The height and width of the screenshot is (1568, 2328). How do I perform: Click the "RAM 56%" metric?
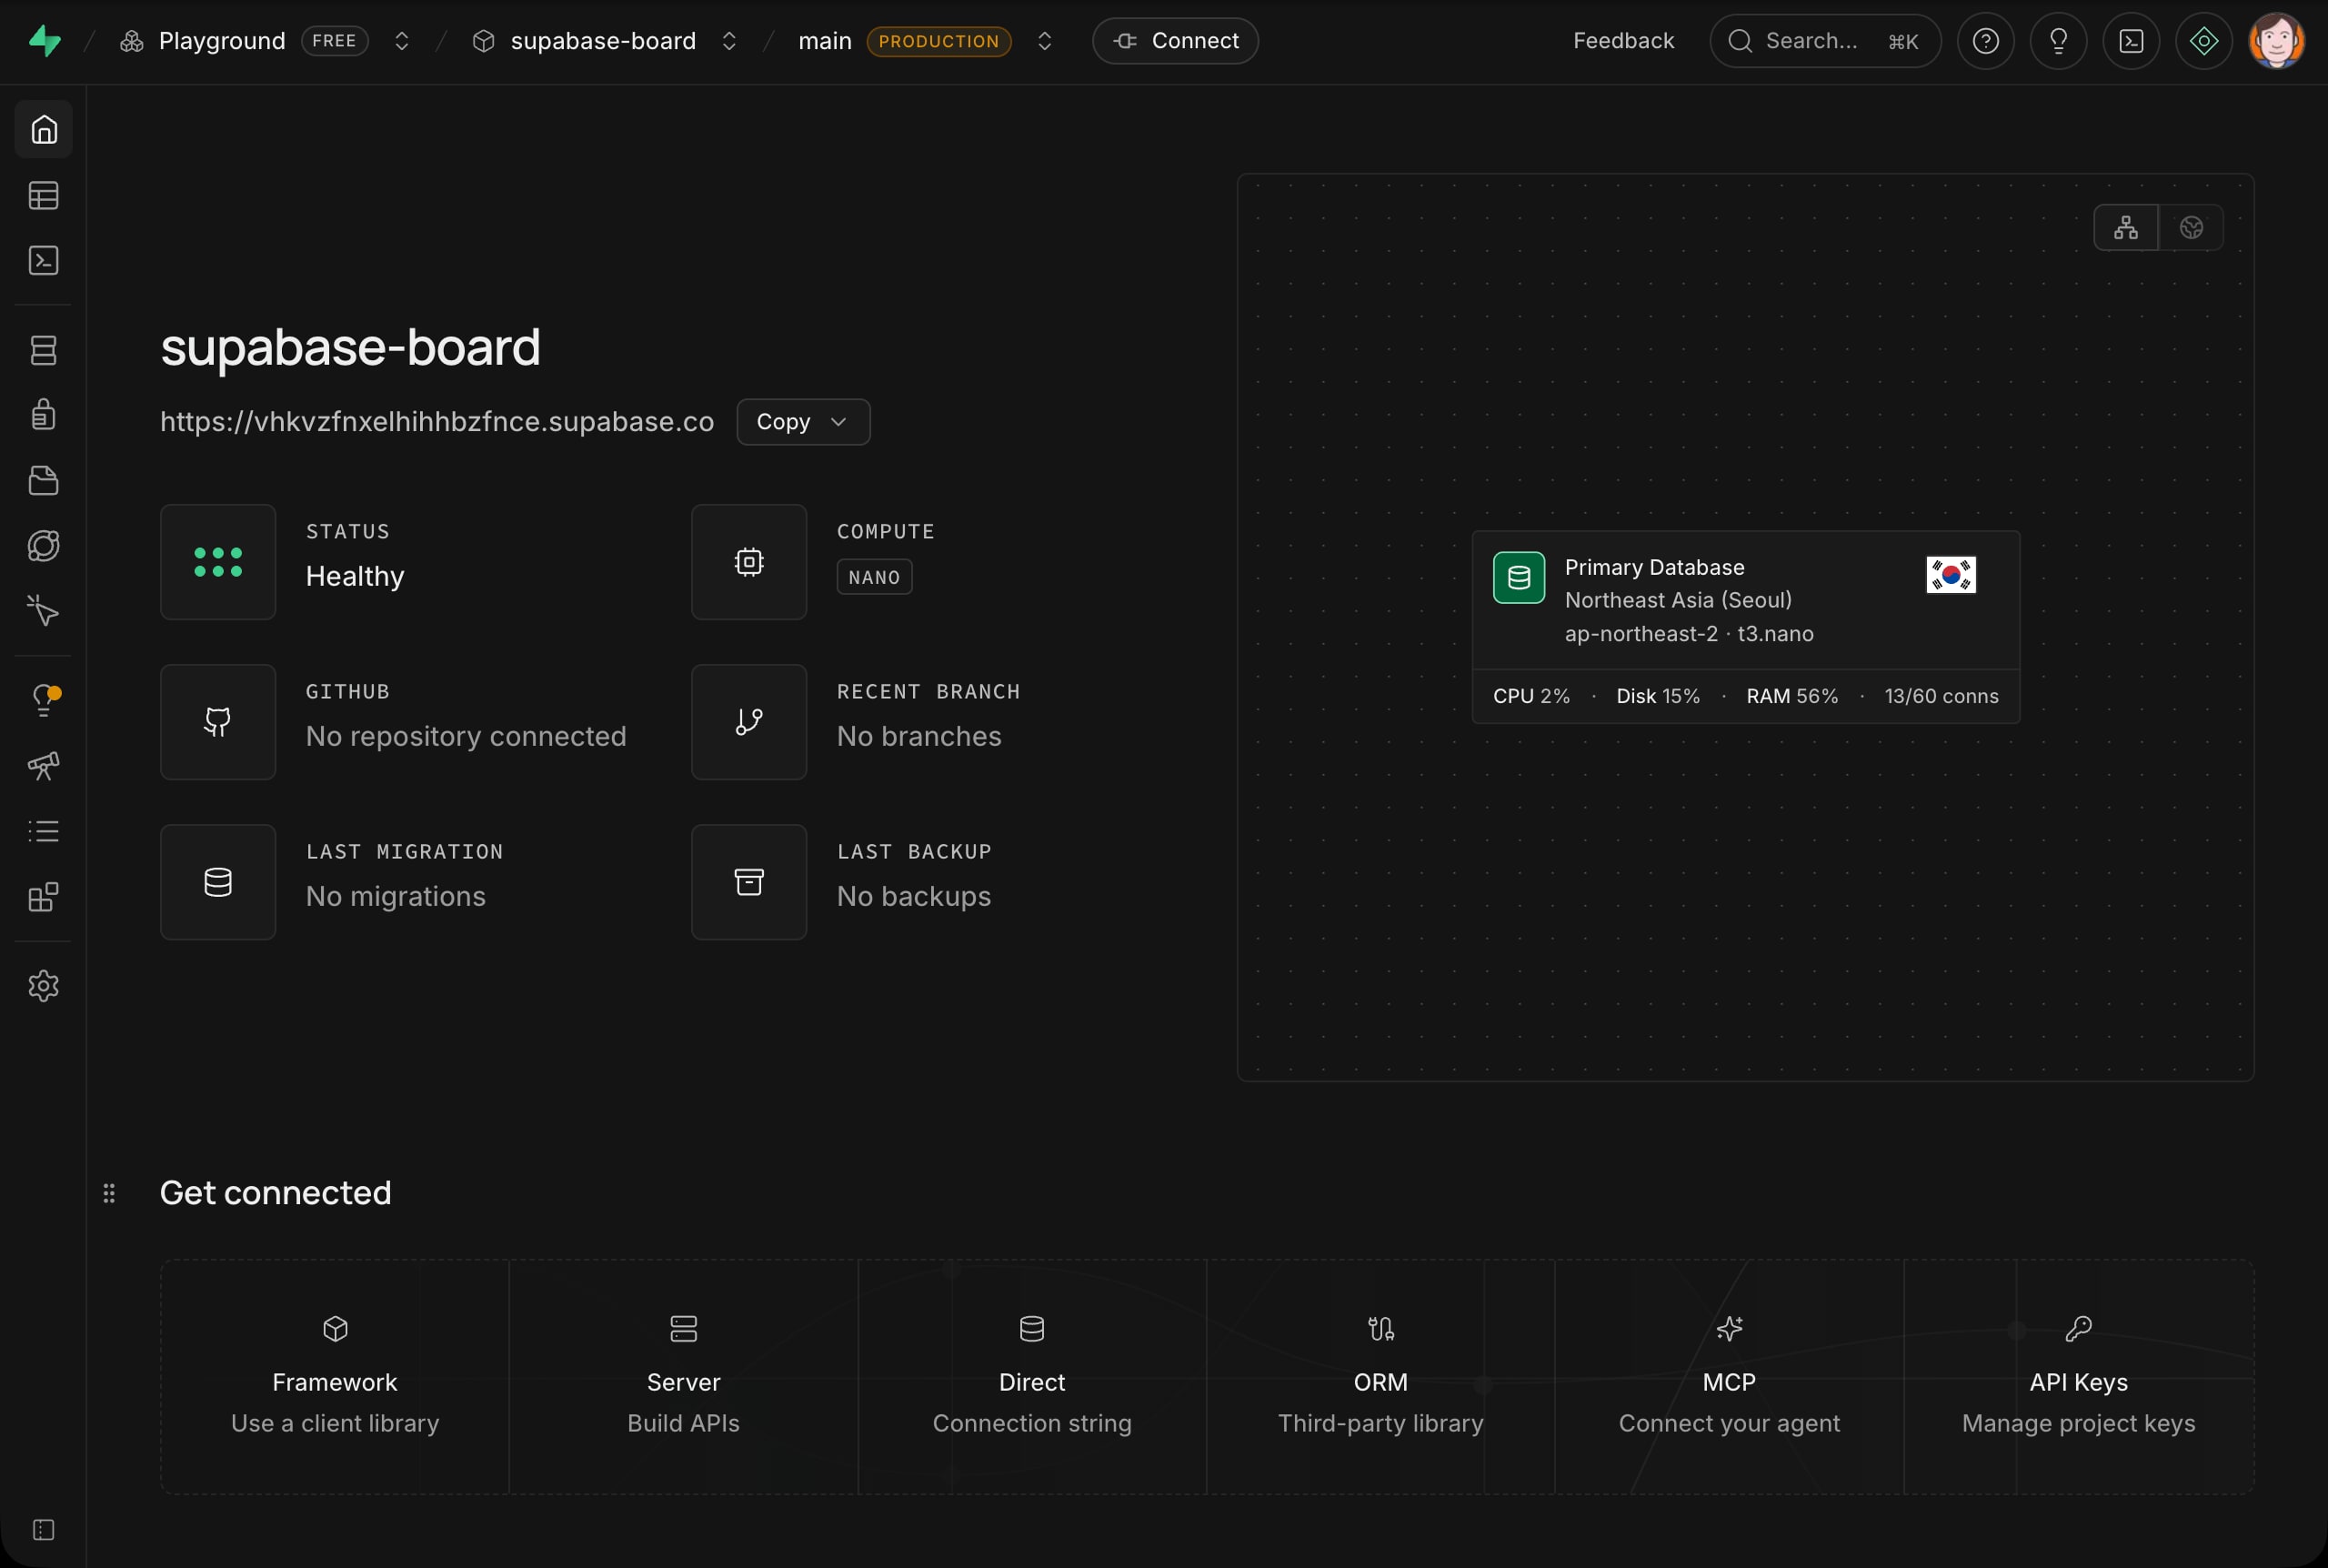pos(1792,696)
